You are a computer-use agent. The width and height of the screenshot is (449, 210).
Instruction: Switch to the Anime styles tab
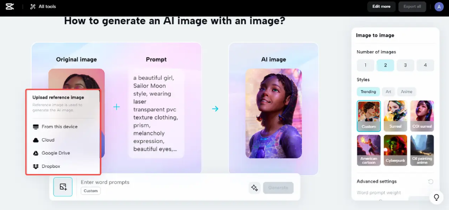click(x=406, y=92)
